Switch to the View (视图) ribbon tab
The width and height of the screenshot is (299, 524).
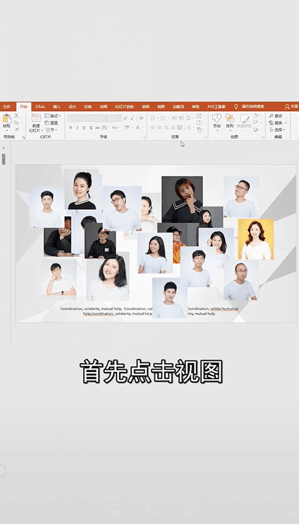pos(161,107)
